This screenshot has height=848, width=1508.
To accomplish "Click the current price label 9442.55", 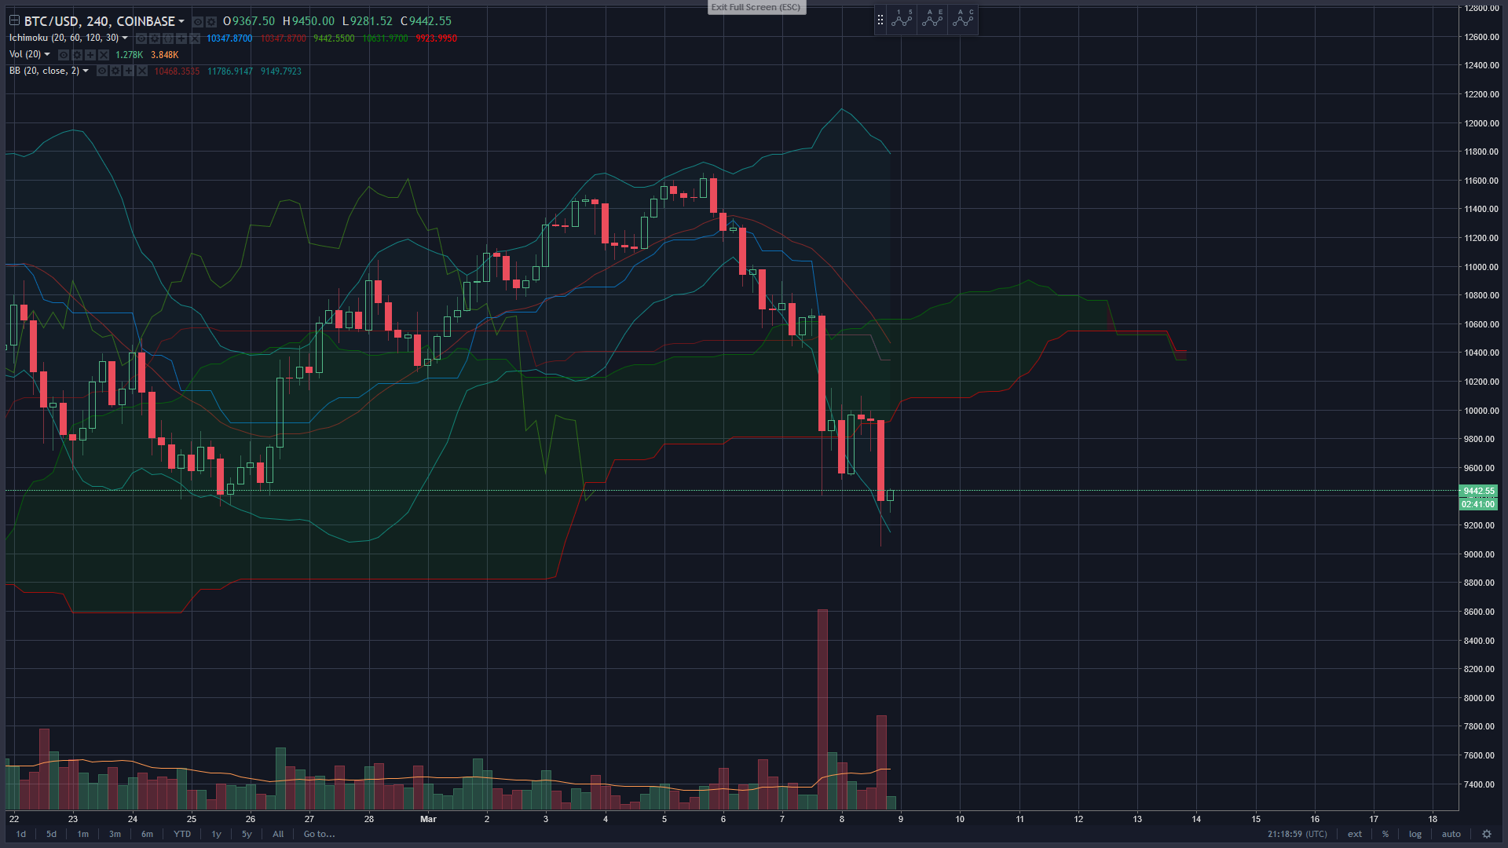I will (x=1478, y=491).
